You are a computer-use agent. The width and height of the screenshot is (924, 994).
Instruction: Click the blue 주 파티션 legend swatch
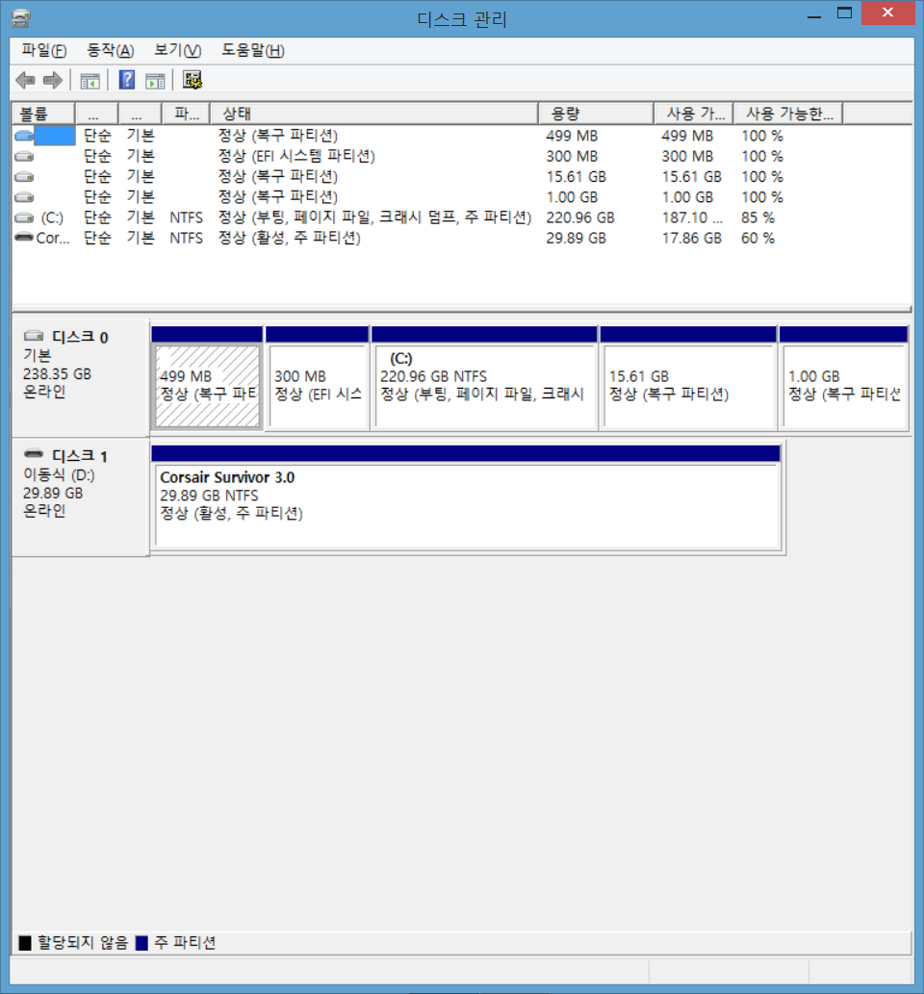click(142, 943)
